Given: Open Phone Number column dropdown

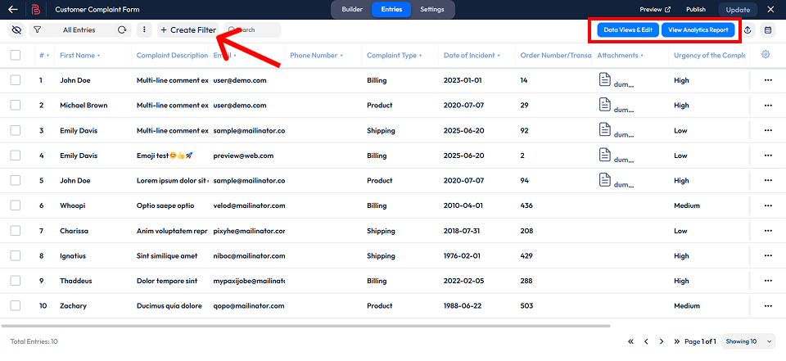Looking at the screenshot, I should point(341,56).
